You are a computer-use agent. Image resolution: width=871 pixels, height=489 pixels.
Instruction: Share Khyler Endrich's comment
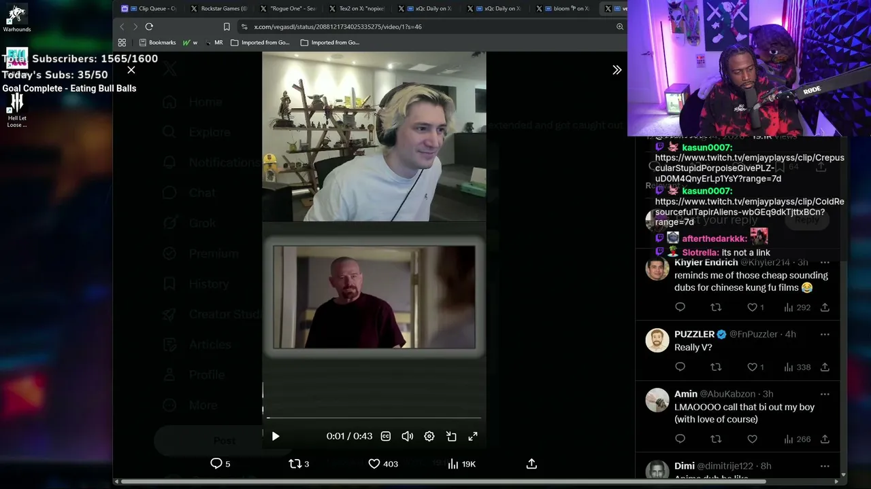825,308
